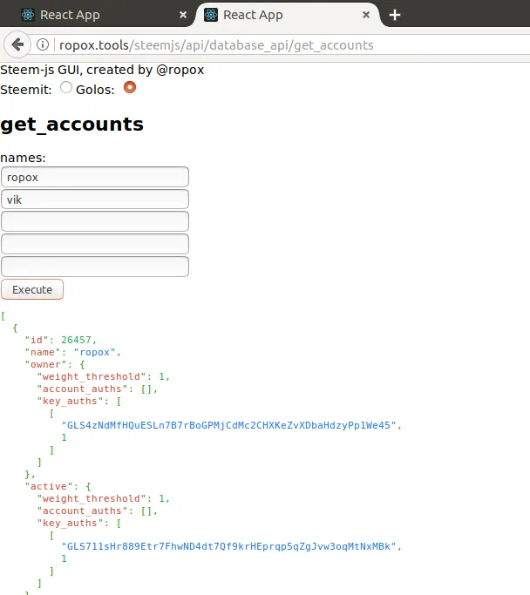
Task: Click the "owner" key in JSON output
Action: (45, 364)
